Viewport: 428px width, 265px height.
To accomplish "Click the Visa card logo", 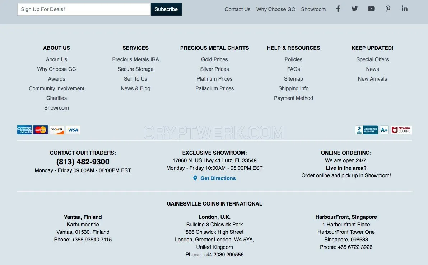I will (73, 130).
